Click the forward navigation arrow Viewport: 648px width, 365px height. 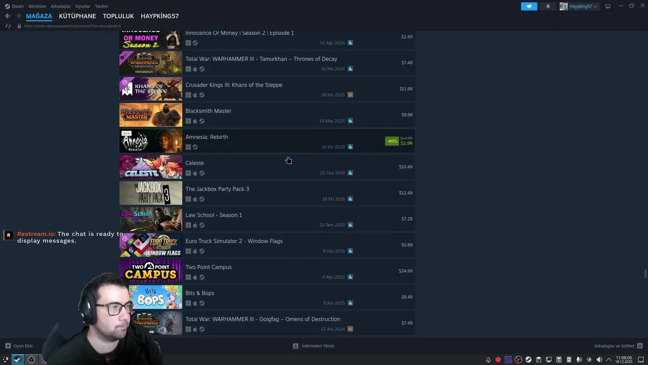tap(18, 16)
